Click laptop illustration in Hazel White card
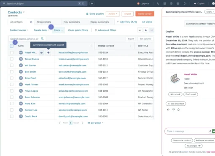Image resolution: width=215 pixels, height=156 pixels. coord(175,79)
